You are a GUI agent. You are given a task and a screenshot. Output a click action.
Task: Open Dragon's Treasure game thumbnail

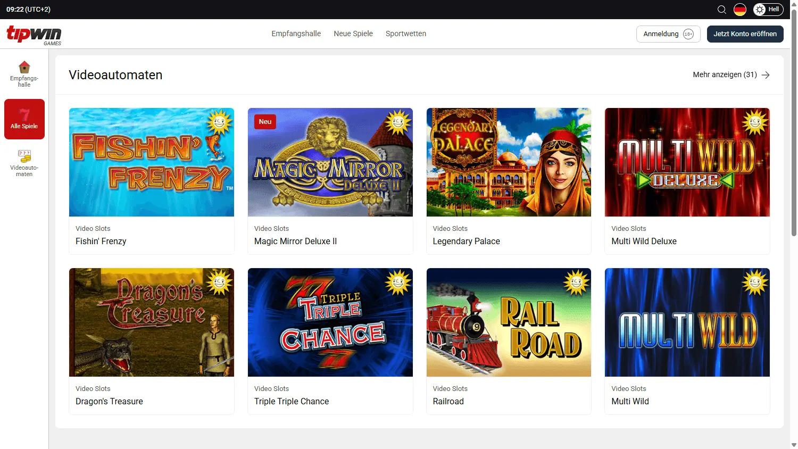(152, 322)
